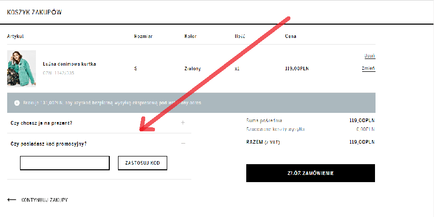
Task: Click the Zielony color value
Action: point(192,68)
